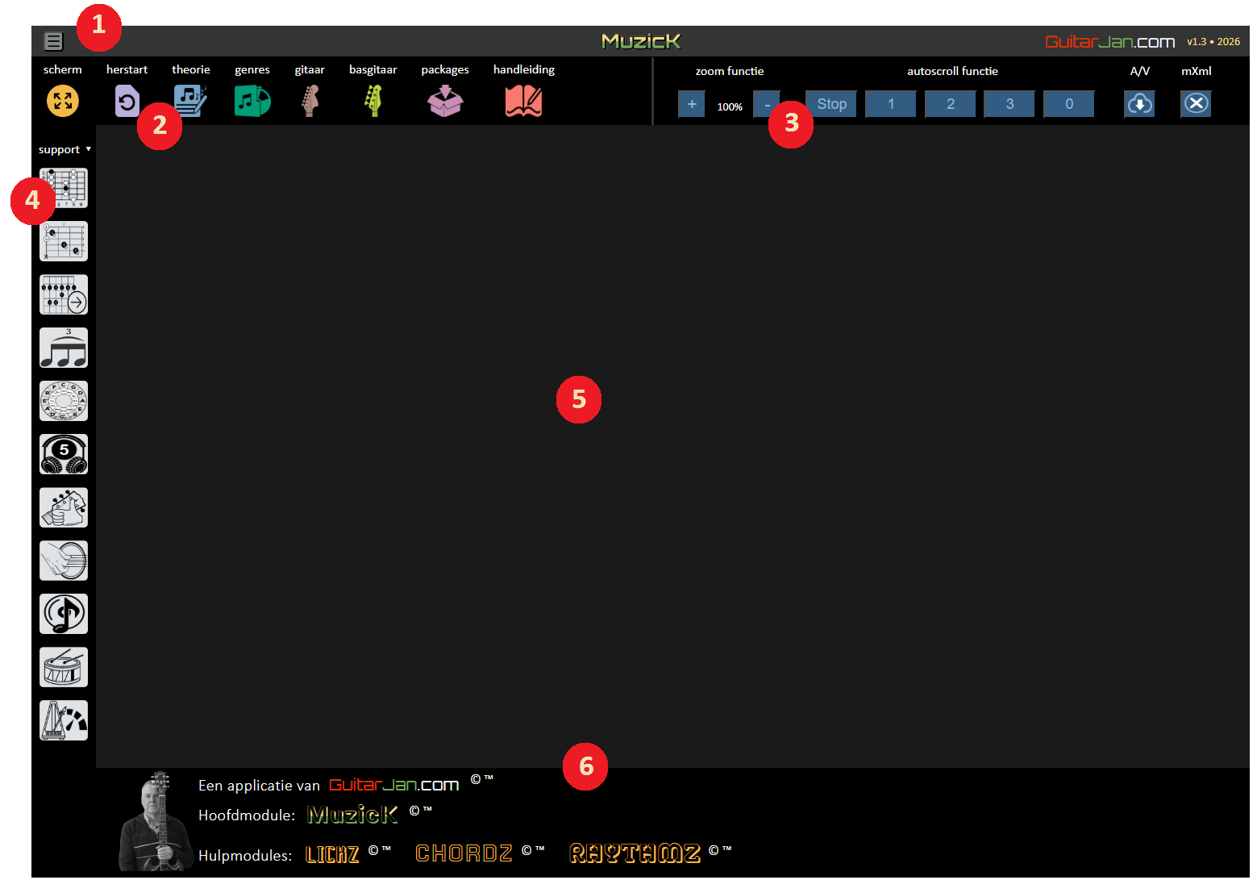The height and width of the screenshot is (880, 1257).
Task: Open the metronome tool in sidebar
Action: pyautogui.click(x=64, y=720)
